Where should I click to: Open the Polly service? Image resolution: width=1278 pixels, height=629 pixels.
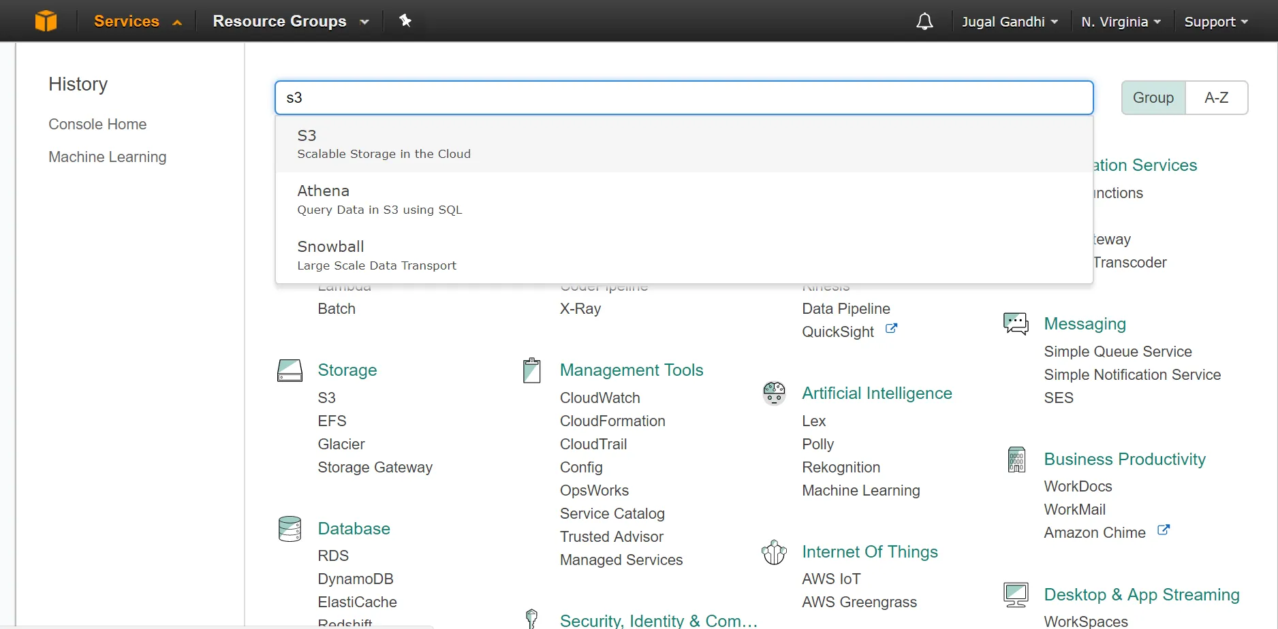tap(817, 445)
